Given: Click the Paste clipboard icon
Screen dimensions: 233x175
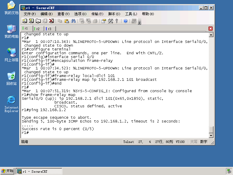Looking at the screenshot, I should [66, 21].
